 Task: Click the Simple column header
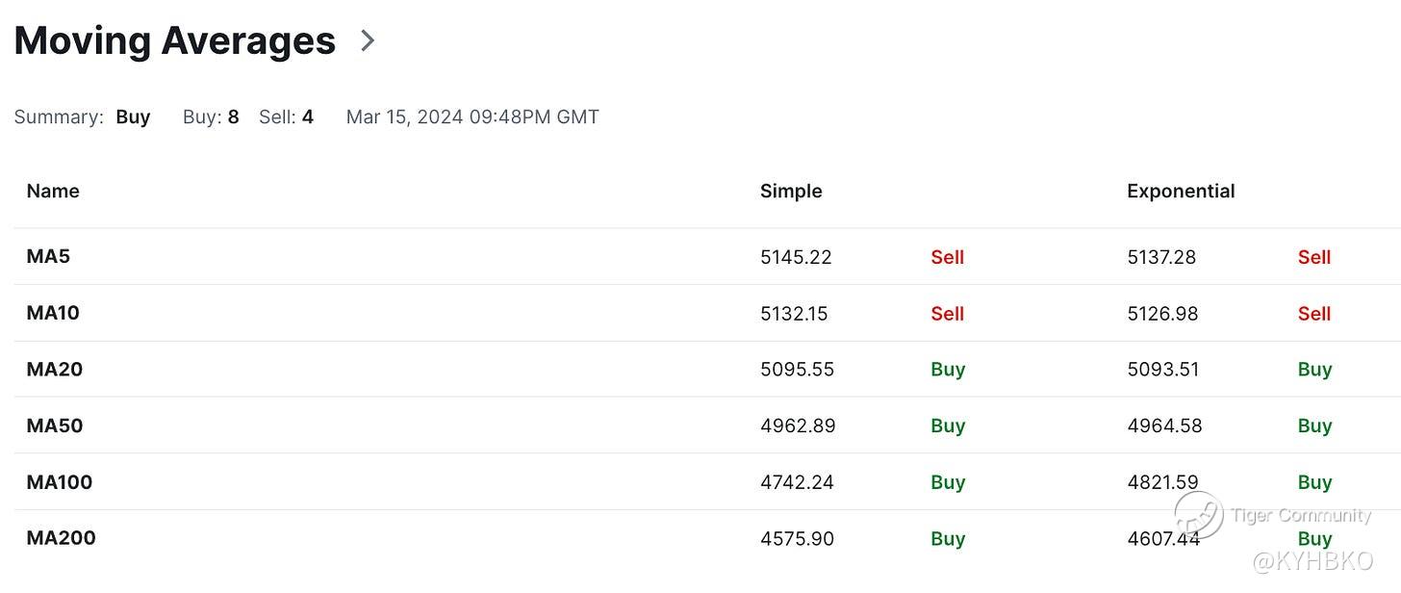click(791, 191)
